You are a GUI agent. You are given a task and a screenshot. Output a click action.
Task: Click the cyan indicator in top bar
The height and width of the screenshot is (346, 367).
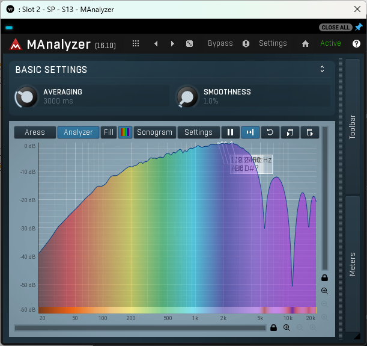point(9,28)
